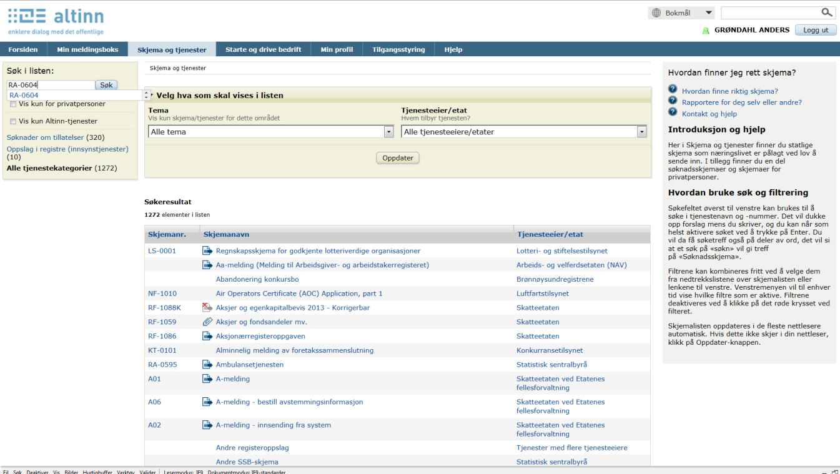Viewport: 840px width, 474px height.
Task: Click the 'RA-0604' list search field
Action: click(x=51, y=85)
